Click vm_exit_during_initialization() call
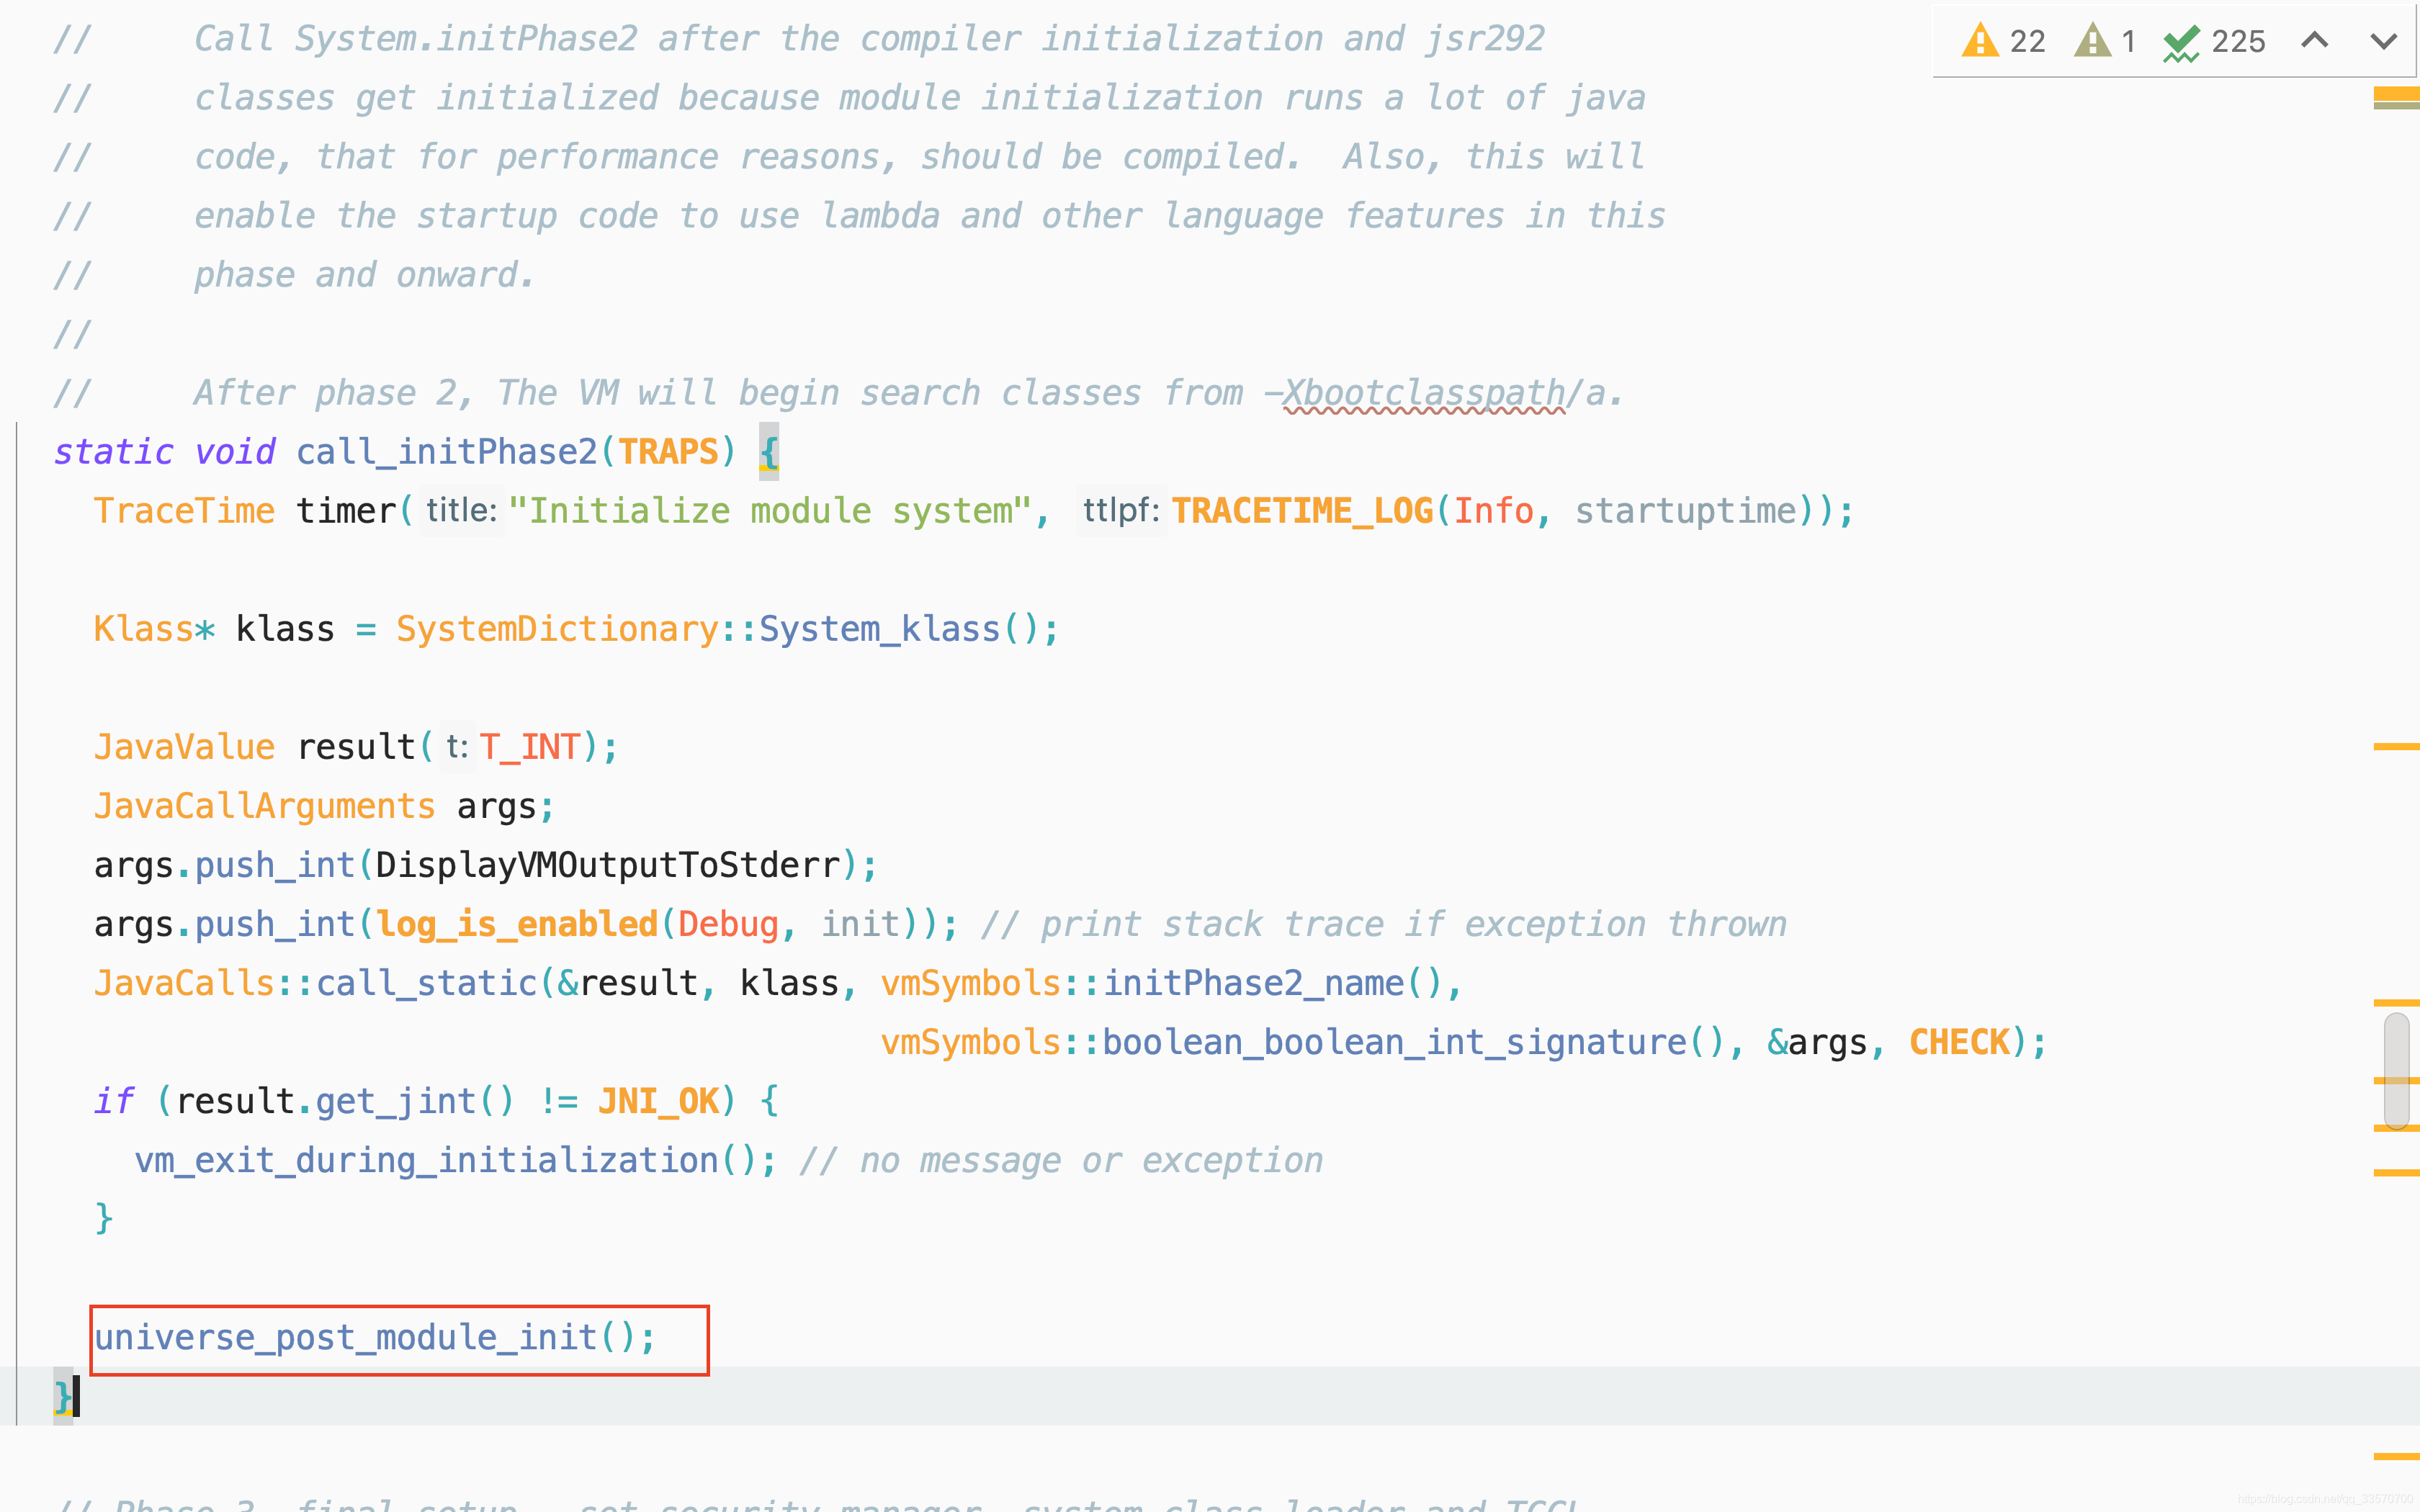The width and height of the screenshot is (2420, 1512). (x=446, y=1160)
